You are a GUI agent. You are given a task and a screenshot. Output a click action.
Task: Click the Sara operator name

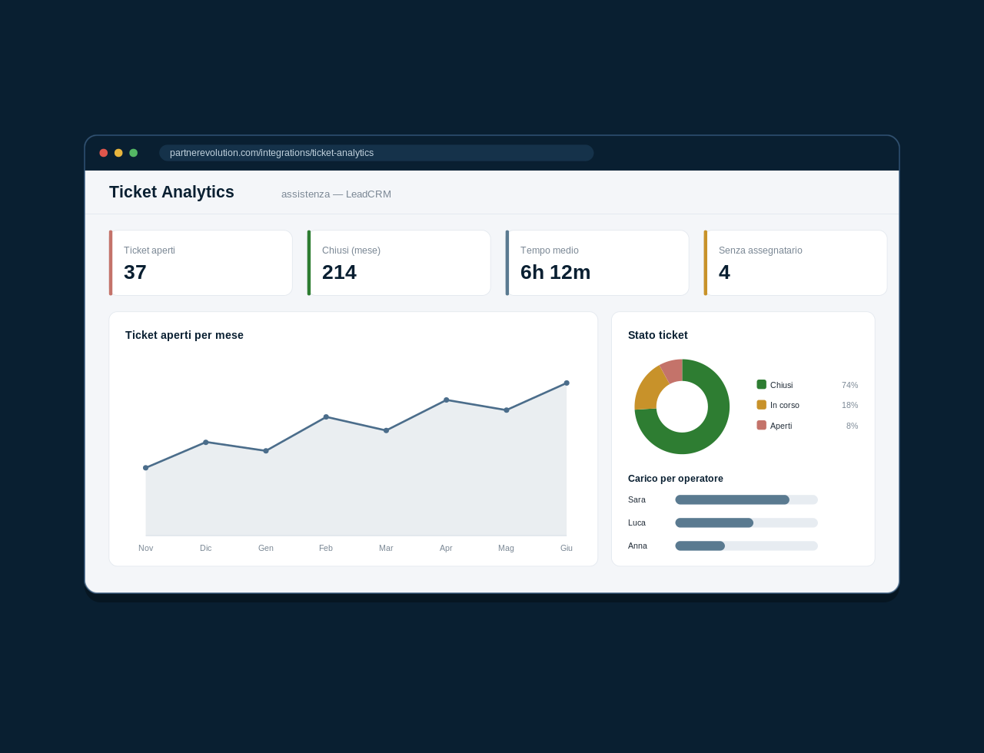click(637, 499)
